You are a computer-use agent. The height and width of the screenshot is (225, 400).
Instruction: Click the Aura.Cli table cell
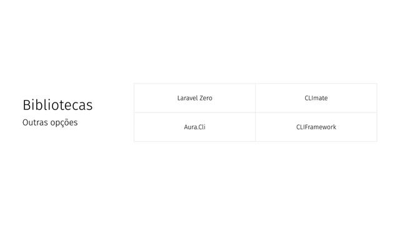pyautogui.click(x=194, y=127)
